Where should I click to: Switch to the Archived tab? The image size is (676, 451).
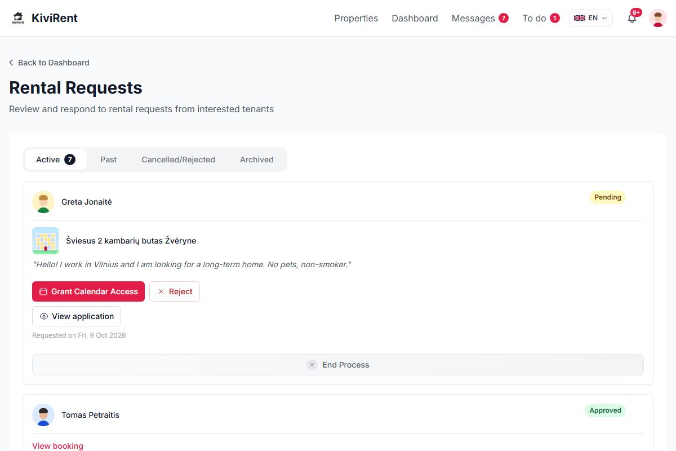tap(257, 160)
